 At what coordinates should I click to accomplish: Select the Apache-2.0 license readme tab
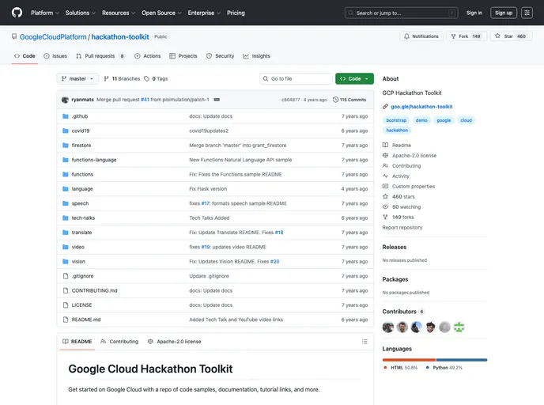(x=174, y=342)
